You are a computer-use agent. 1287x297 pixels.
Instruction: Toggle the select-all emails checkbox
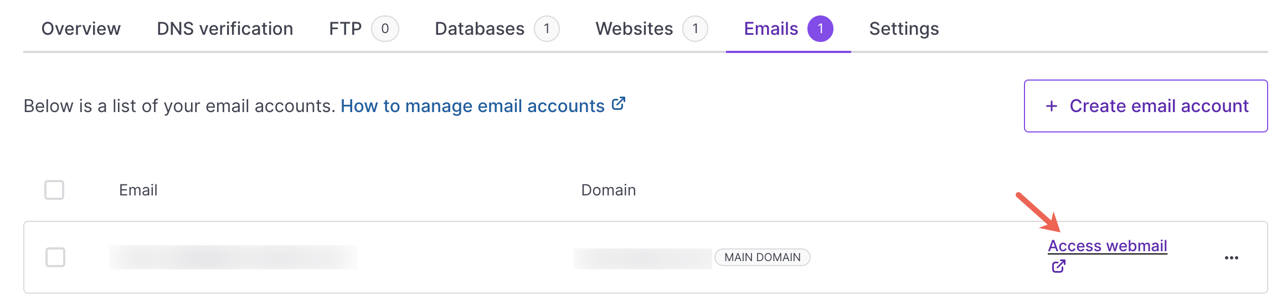54,190
